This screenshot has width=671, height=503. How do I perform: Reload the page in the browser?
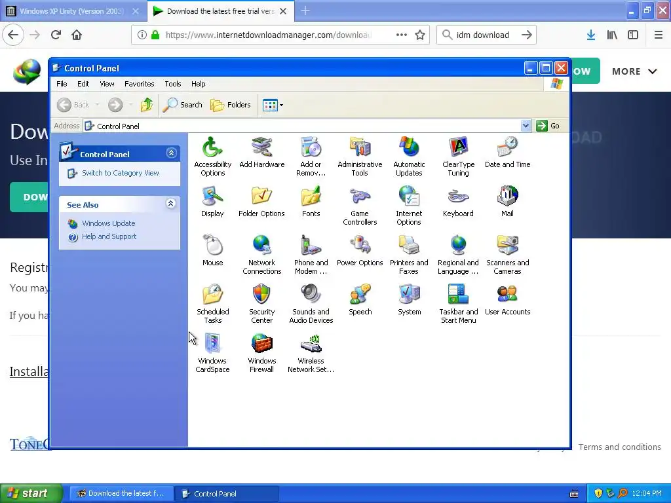point(56,35)
